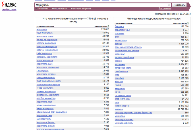Screen dimensions: 193x130
Task: Open 'погода +в мариуполе' link
Action: [x=47, y=40]
